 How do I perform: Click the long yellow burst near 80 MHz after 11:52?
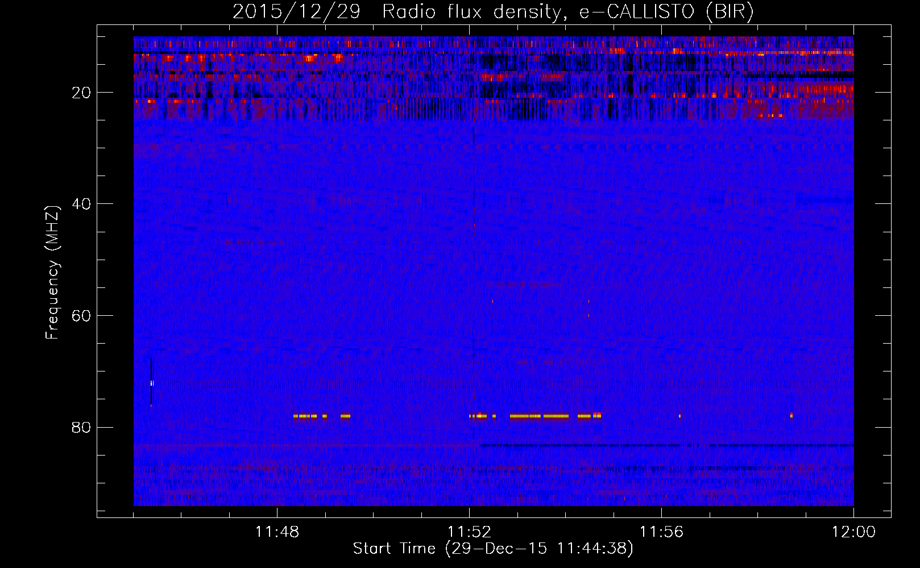539,416
